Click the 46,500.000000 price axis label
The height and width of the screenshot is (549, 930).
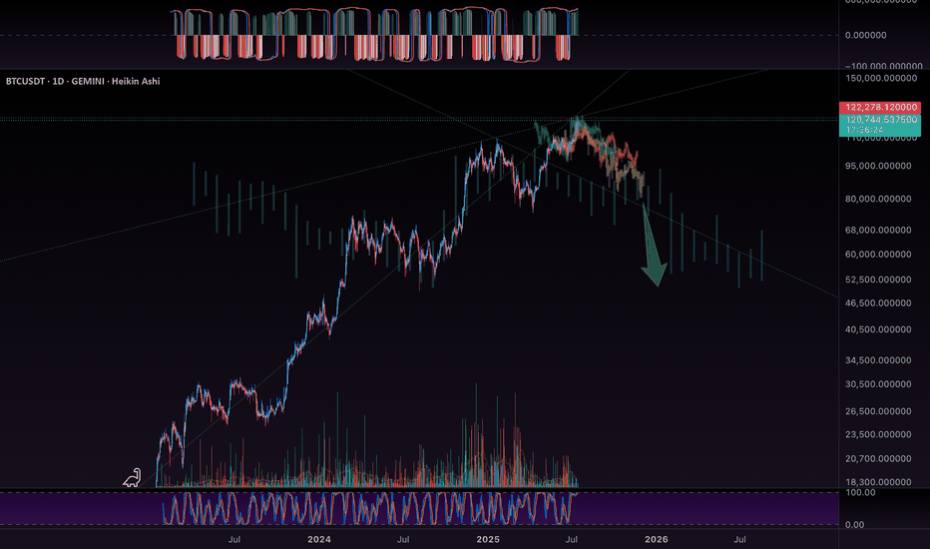point(878,303)
